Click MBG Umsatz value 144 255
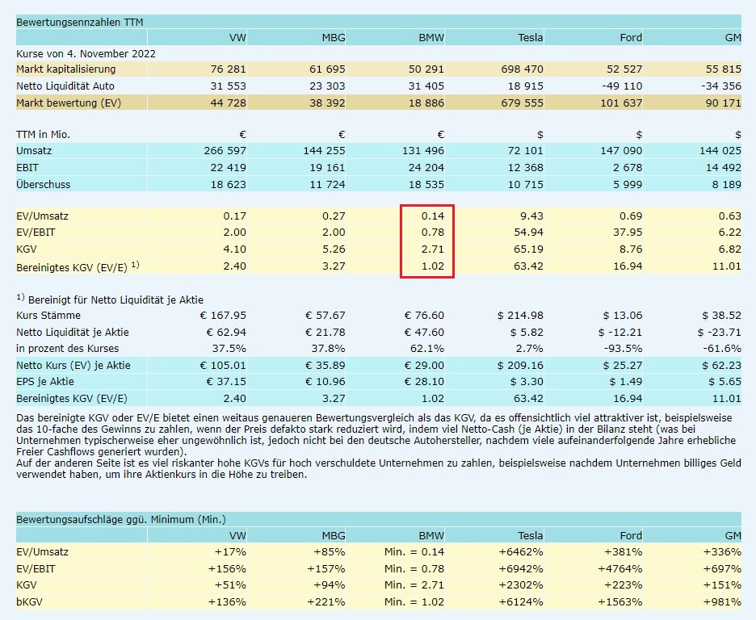Image resolution: width=756 pixels, height=620 pixels. tap(324, 150)
